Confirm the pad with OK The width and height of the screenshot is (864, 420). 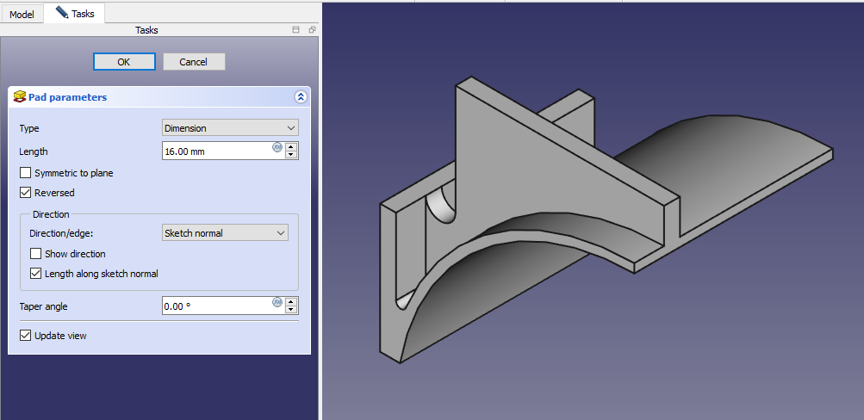point(124,62)
